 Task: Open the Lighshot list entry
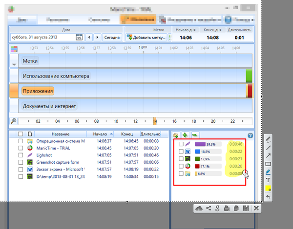44,155
